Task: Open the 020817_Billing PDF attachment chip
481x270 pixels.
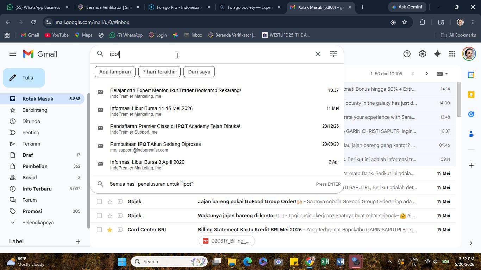Action: 226,241
